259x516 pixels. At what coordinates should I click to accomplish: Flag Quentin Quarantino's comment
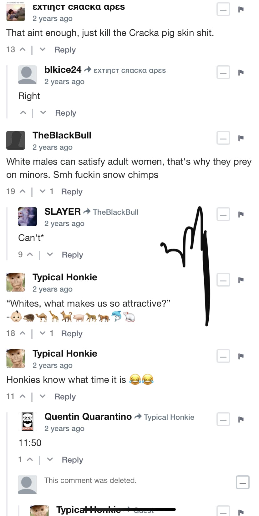(x=241, y=419)
